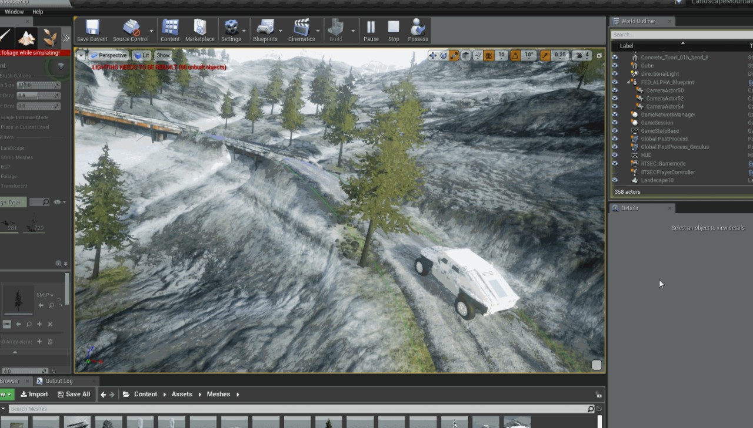Click the Save Current toolbar icon
The height and width of the screenshot is (428, 753).
coord(92,30)
